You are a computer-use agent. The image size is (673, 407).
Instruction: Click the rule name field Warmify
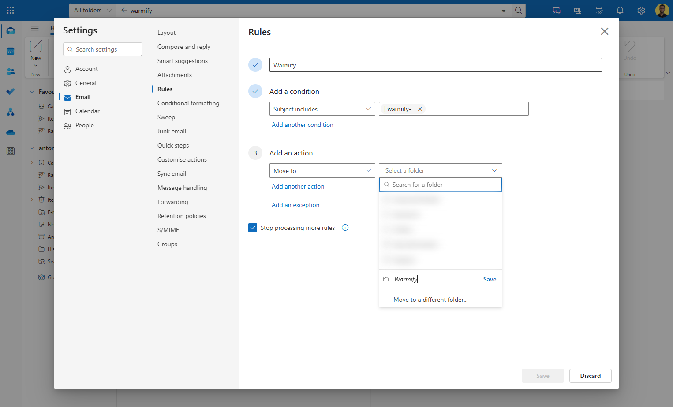pyautogui.click(x=436, y=65)
